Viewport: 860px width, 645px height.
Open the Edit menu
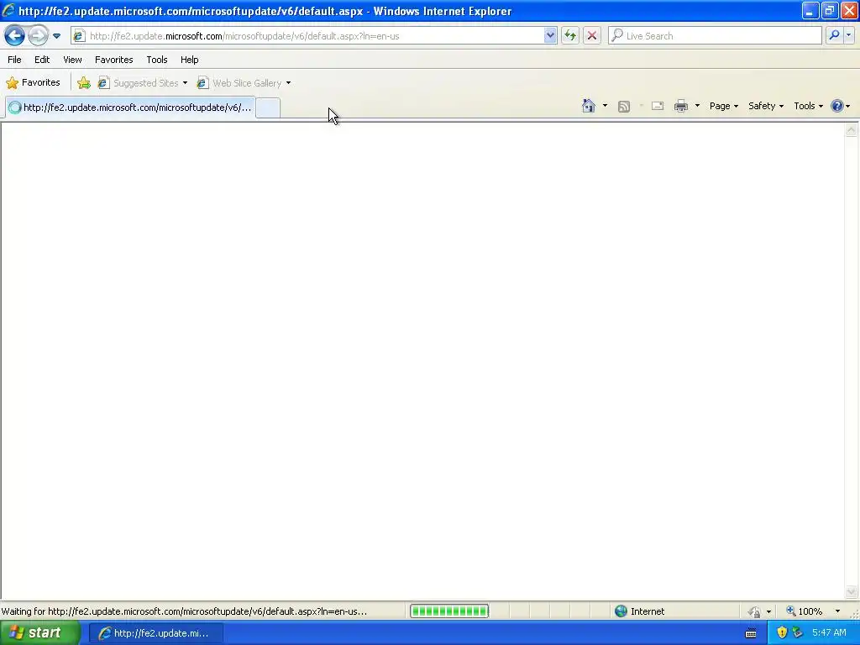pos(42,60)
